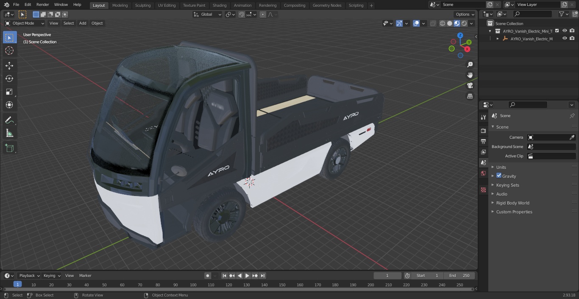Toggle the Gravity checkbox
Image resolution: width=579 pixels, height=299 pixels.
click(499, 176)
